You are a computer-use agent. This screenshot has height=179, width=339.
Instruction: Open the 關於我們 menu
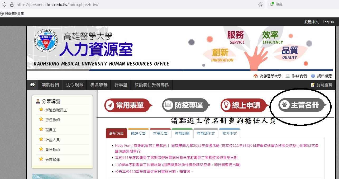click(50, 85)
